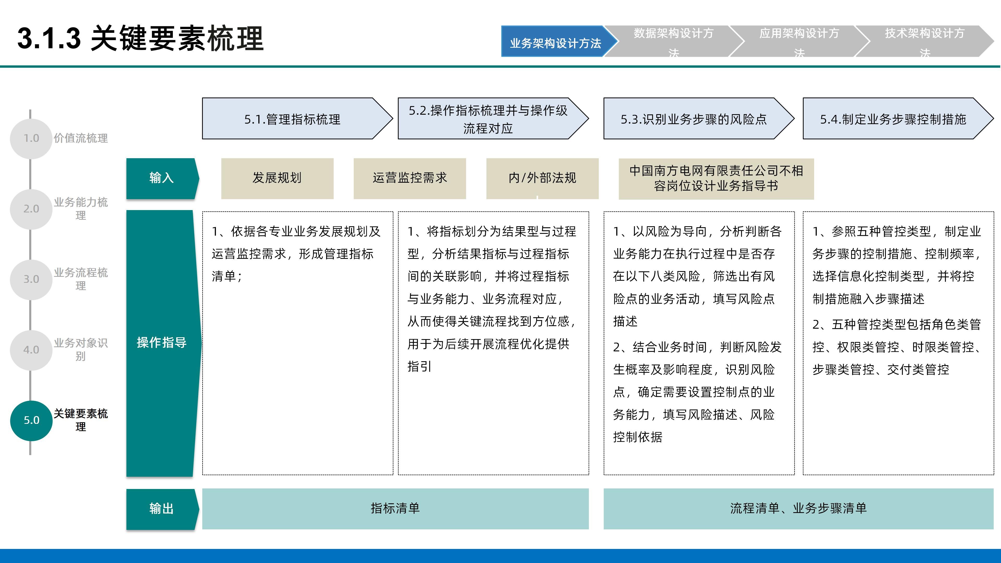The image size is (1001, 563).
Task: Click paragraph 1 starting 以风险为导向
Action: coord(698,276)
